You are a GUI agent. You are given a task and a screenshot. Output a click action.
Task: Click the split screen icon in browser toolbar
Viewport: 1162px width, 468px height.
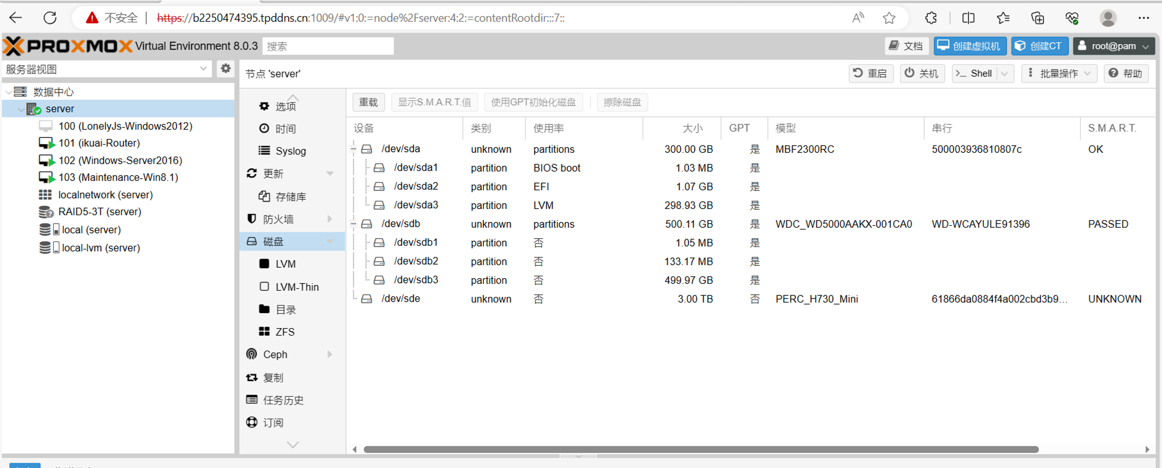[x=968, y=18]
